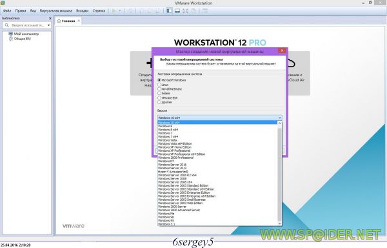Image resolution: width=387 pixels, height=248 pixels.
Task: Open the Вкладки menu
Action: coord(82,11)
